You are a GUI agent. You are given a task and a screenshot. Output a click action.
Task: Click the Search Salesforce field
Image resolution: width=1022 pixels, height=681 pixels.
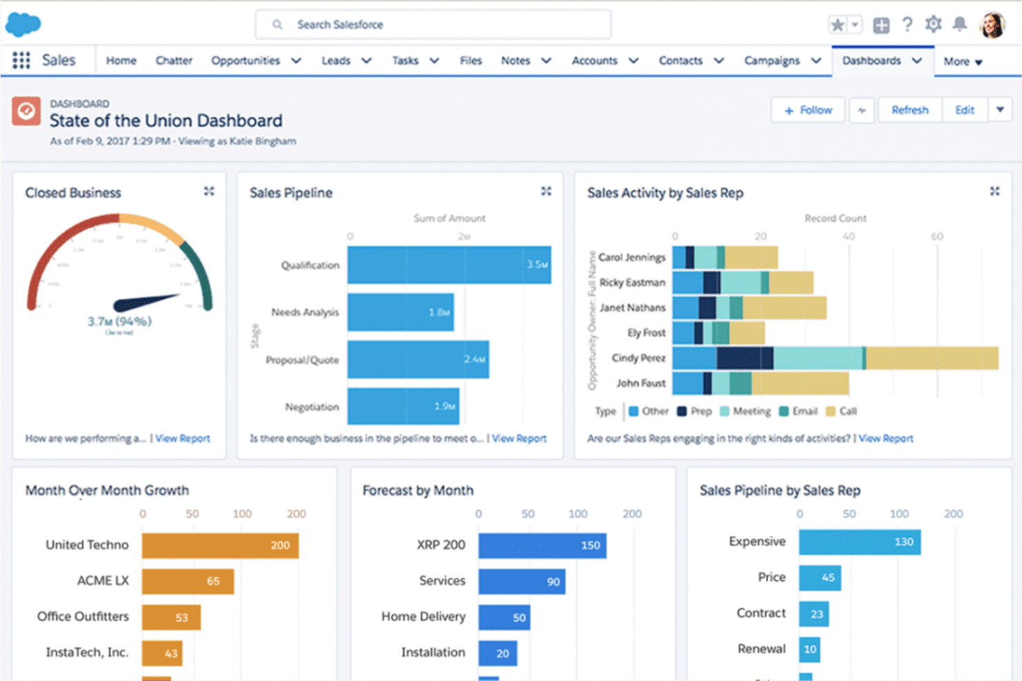click(433, 24)
